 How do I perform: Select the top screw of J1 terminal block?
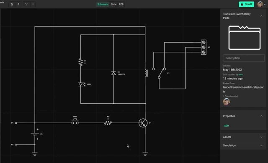[x=204, y=42]
